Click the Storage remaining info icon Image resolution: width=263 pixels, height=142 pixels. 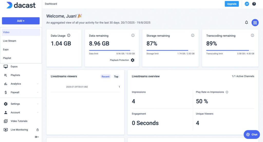[x=193, y=36]
